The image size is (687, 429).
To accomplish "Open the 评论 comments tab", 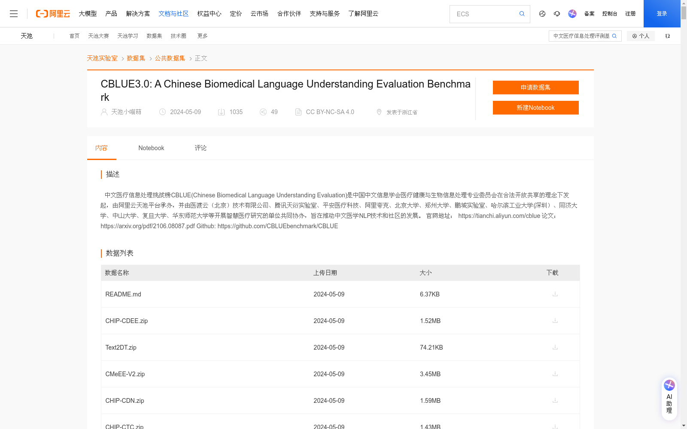I will (x=201, y=148).
